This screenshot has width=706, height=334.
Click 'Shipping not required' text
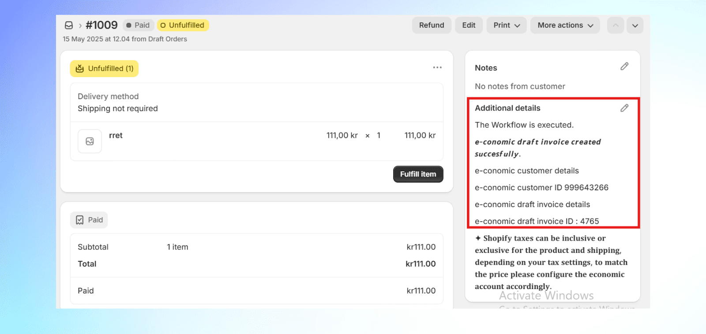coord(118,108)
